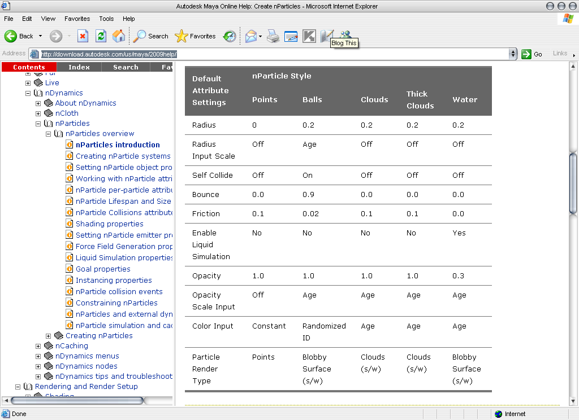Open the History clock icon
Image resolution: width=579 pixels, height=420 pixels.
coord(230,36)
